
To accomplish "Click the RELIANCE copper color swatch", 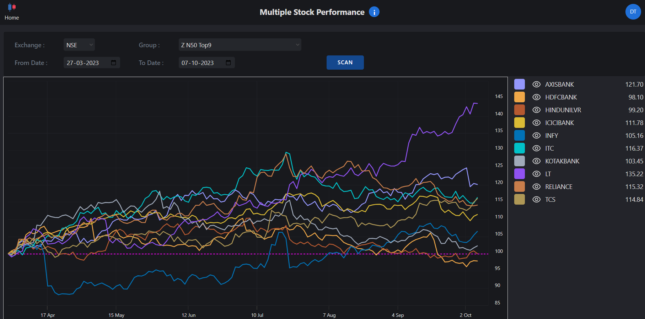I will coord(520,186).
